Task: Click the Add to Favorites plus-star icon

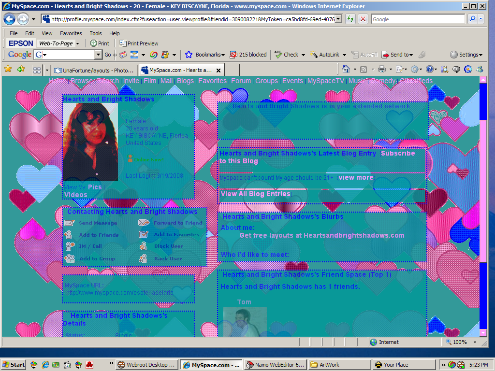Action: 21,69
